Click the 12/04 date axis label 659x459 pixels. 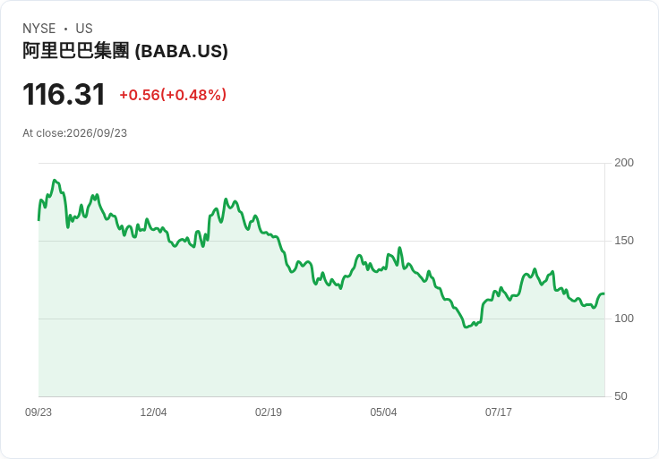tap(153, 412)
